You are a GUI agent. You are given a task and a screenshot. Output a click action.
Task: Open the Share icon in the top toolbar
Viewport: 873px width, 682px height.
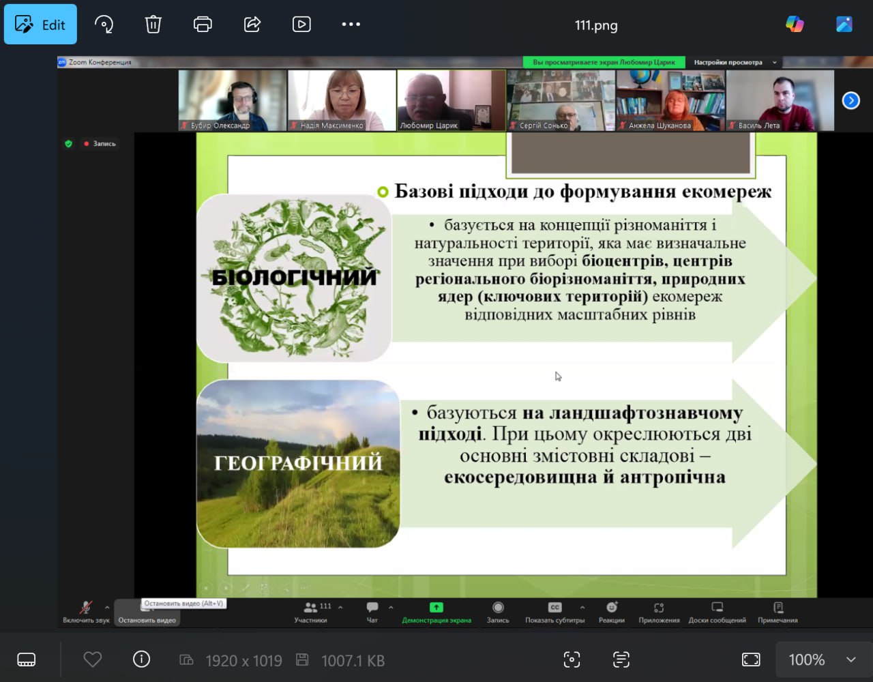tap(252, 25)
